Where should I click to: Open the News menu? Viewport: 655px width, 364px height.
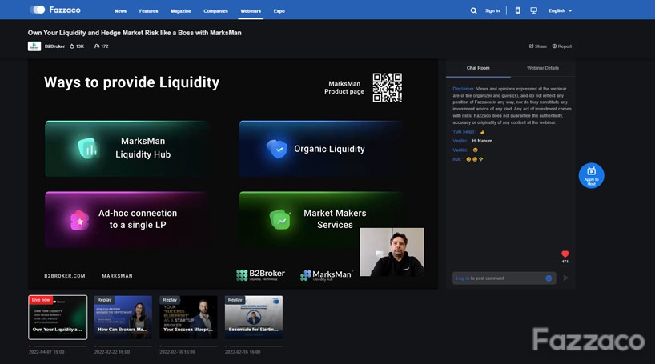click(x=120, y=11)
